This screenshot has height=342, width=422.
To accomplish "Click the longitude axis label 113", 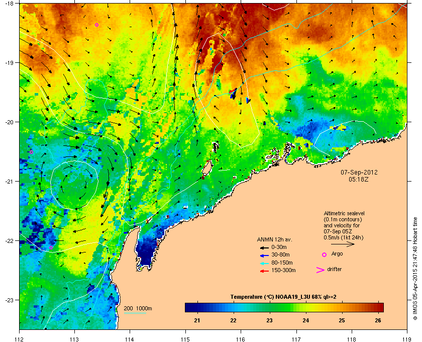I will pyautogui.click(x=74, y=339).
